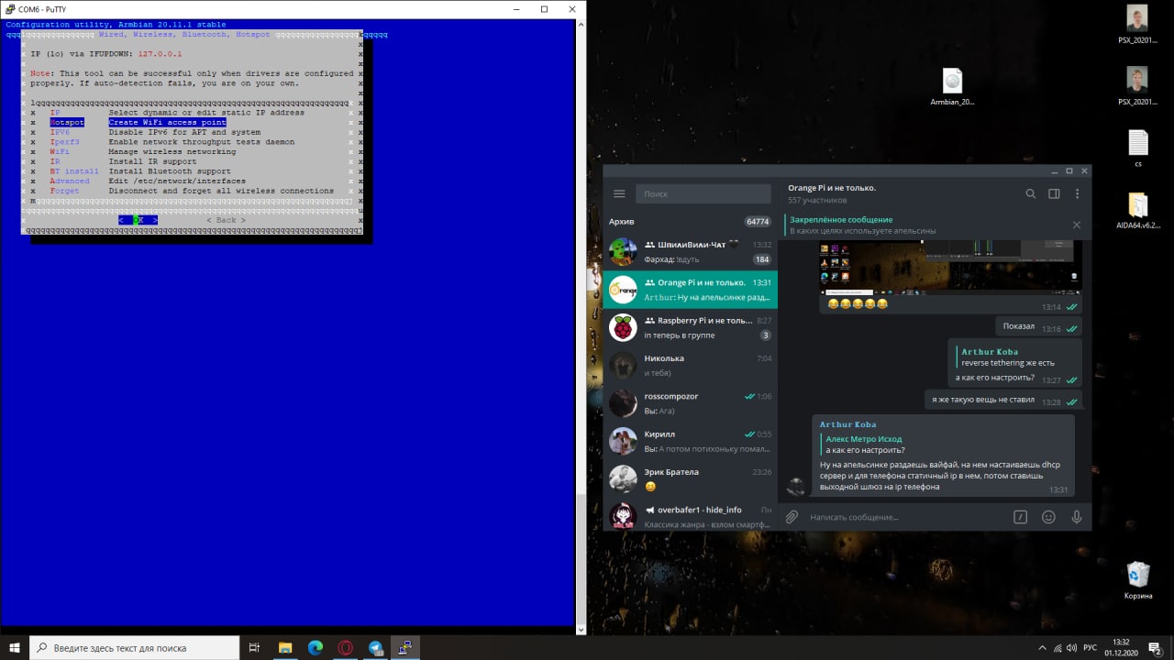Open the Raspberry Pi и не только chat
The height and width of the screenshot is (660, 1174).
coord(691,327)
